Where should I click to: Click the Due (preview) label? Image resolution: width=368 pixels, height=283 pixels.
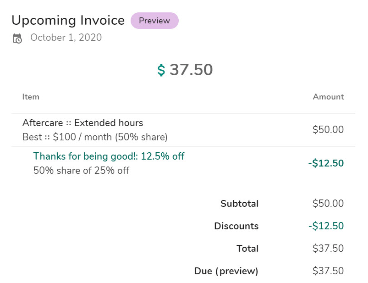tap(226, 271)
